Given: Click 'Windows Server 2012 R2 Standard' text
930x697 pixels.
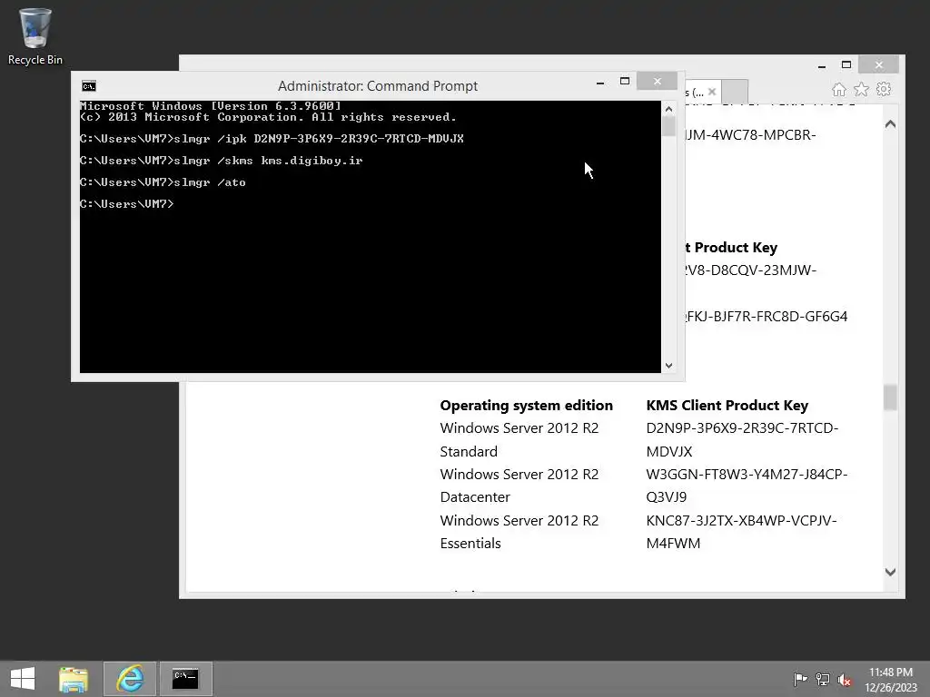Looking at the screenshot, I should (x=519, y=440).
